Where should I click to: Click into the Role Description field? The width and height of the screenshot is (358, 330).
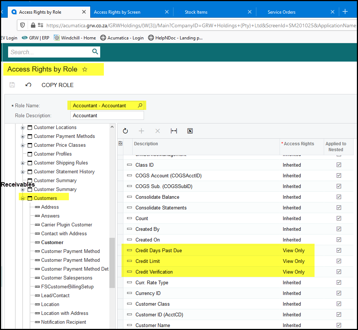pos(107,115)
